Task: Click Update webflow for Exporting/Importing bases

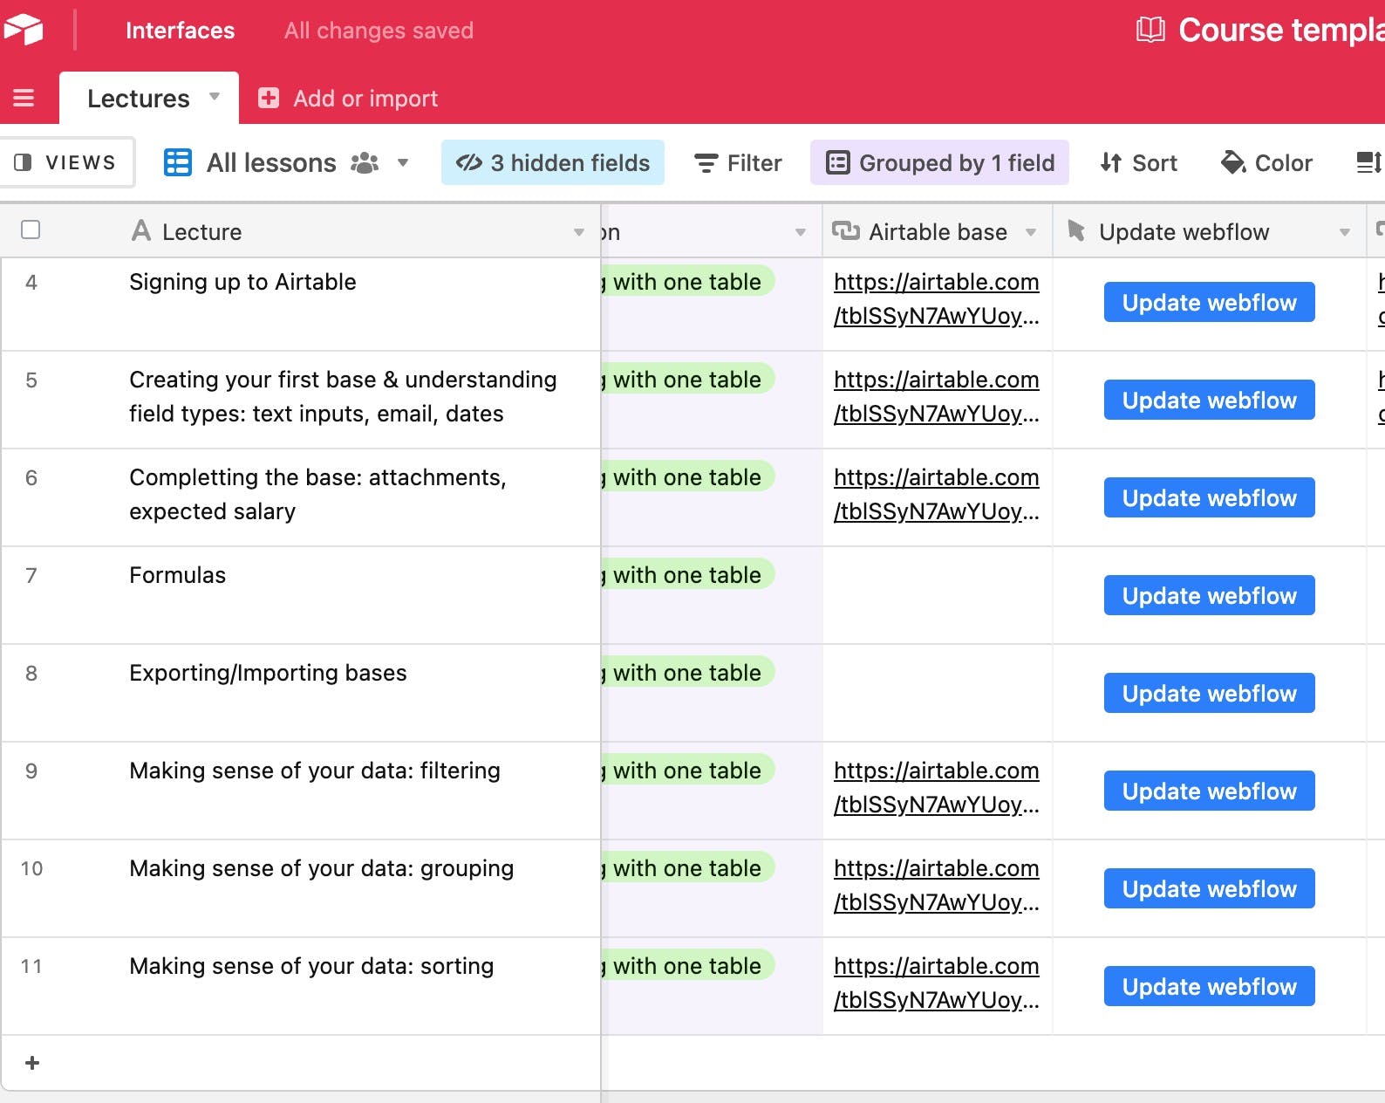Action: [x=1209, y=693]
